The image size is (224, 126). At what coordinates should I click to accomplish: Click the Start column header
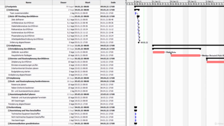point(87,2)
